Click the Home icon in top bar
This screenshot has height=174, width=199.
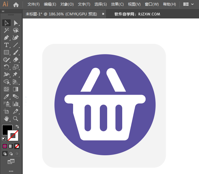coord(16,5)
